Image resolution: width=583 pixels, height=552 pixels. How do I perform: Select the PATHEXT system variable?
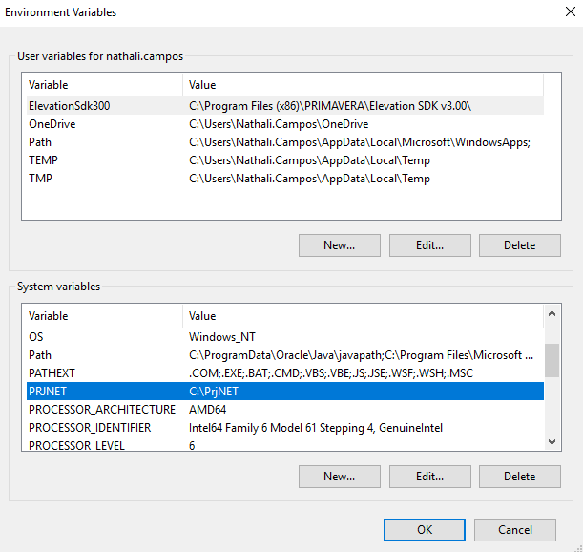[x=285, y=373]
